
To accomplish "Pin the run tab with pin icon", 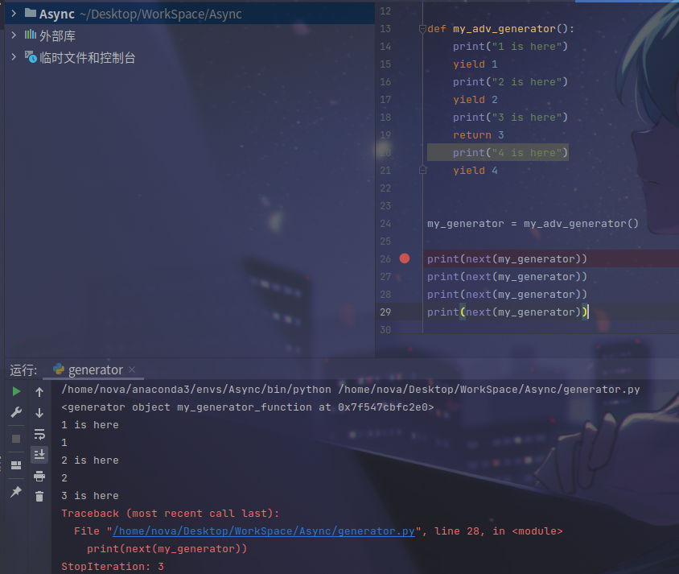I will click(16, 492).
